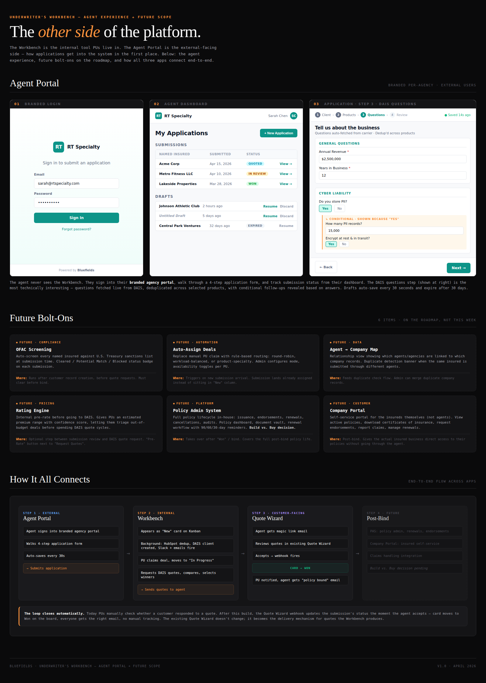486x683 pixels.
Task: Click the RT Specialty logo on the login card
Action: (x=58, y=147)
